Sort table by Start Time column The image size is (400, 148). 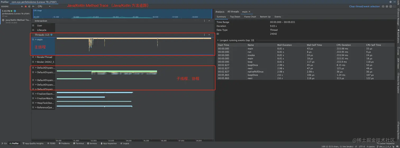click(232, 45)
